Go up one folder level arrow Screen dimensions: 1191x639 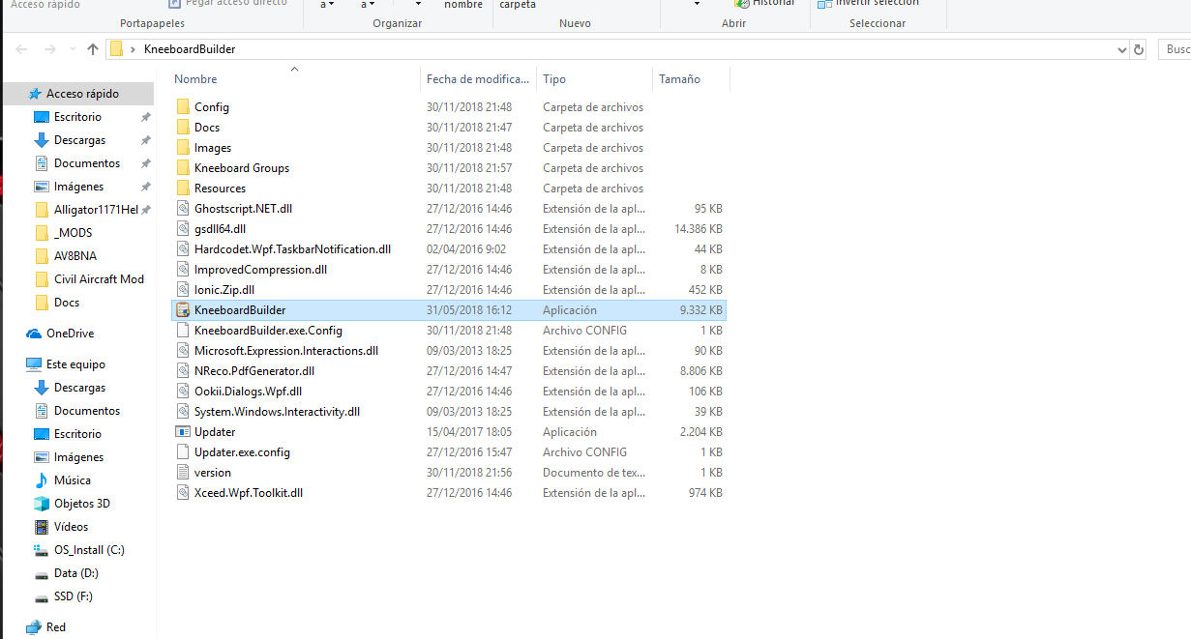[x=93, y=49]
